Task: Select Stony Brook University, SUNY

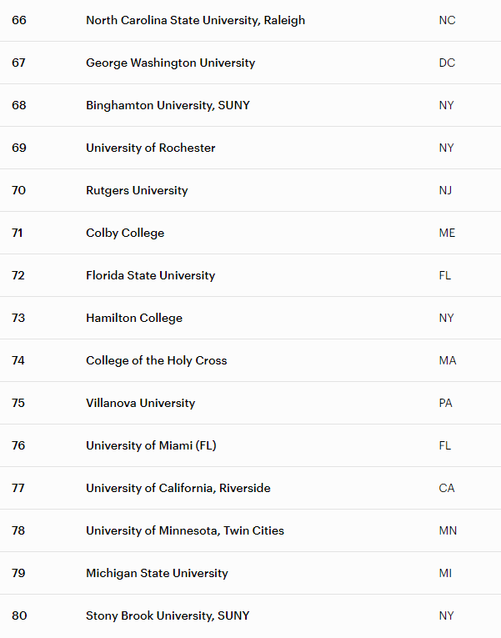Action: tap(168, 615)
